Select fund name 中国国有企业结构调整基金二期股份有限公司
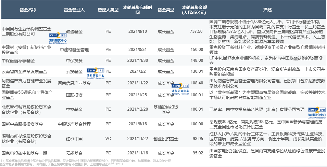327x167 pixels. pos(26,31)
